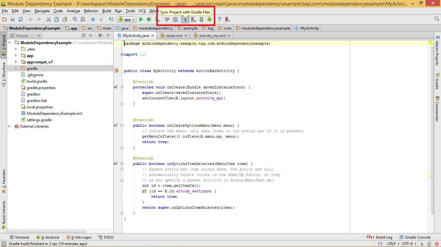Open the Android Device Monitor icon
The width and height of the screenshot is (441, 247).
click(210, 19)
